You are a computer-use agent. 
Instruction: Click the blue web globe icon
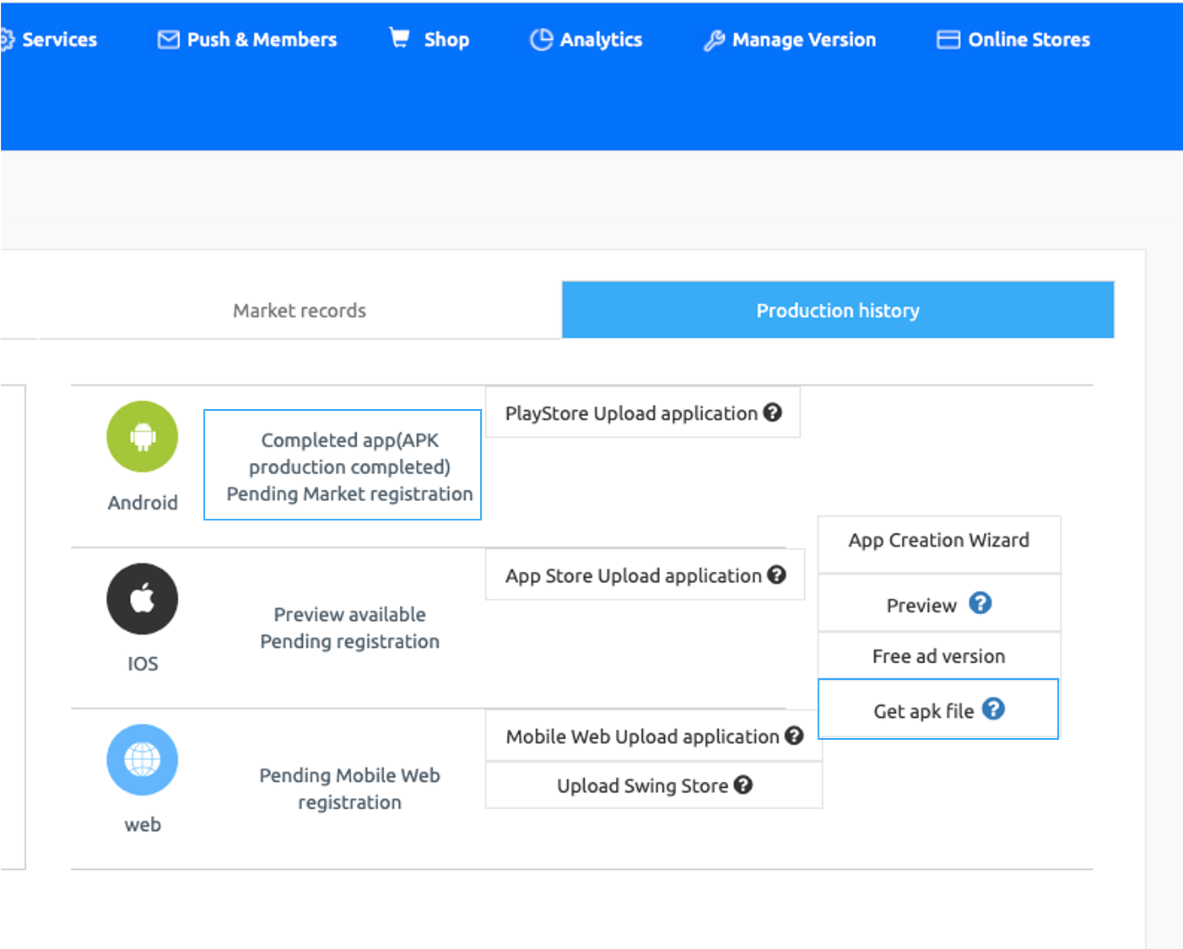142,760
